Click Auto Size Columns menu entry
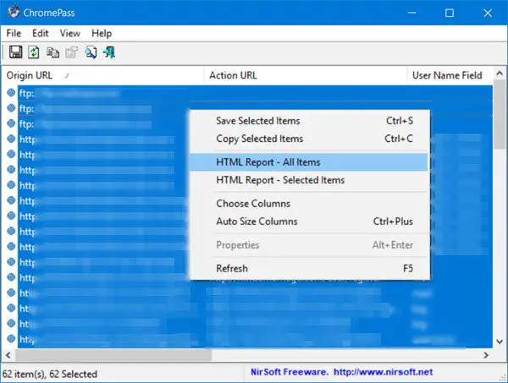Image resolution: width=508 pixels, height=383 pixels. pos(310,222)
